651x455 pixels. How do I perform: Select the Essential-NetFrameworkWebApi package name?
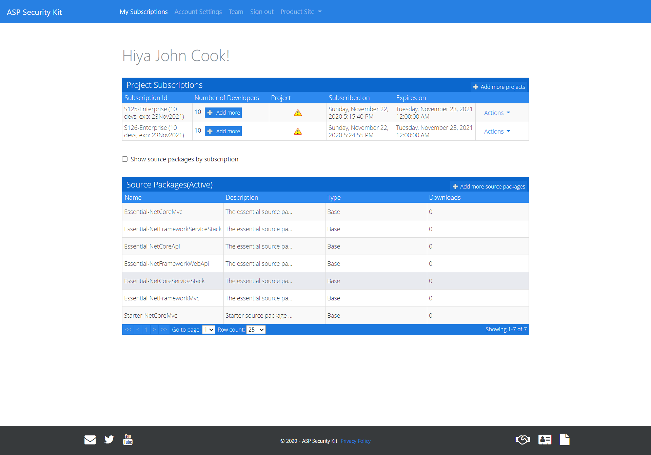tap(166, 264)
